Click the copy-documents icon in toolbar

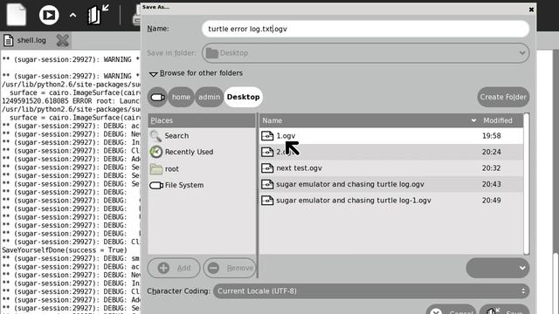[x=97, y=15]
